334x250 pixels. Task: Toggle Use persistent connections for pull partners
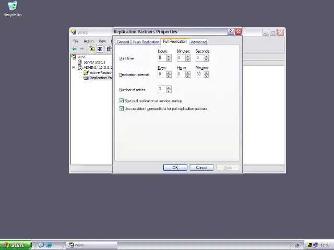tap(122, 108)
